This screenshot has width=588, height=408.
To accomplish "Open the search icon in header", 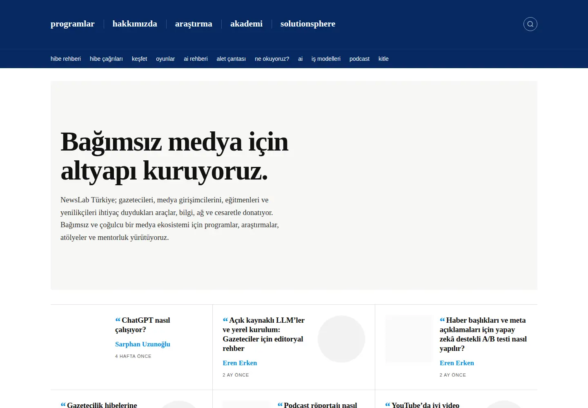I will 530,24.
